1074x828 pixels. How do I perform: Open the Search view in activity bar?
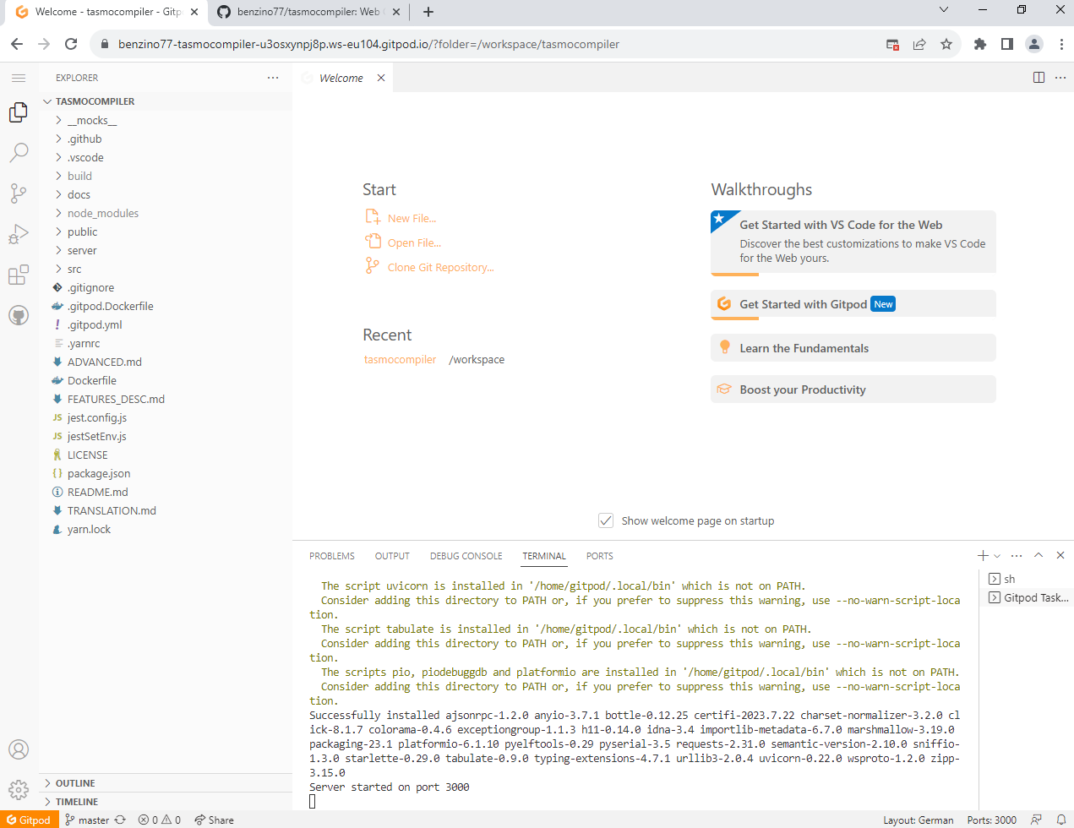19,153
